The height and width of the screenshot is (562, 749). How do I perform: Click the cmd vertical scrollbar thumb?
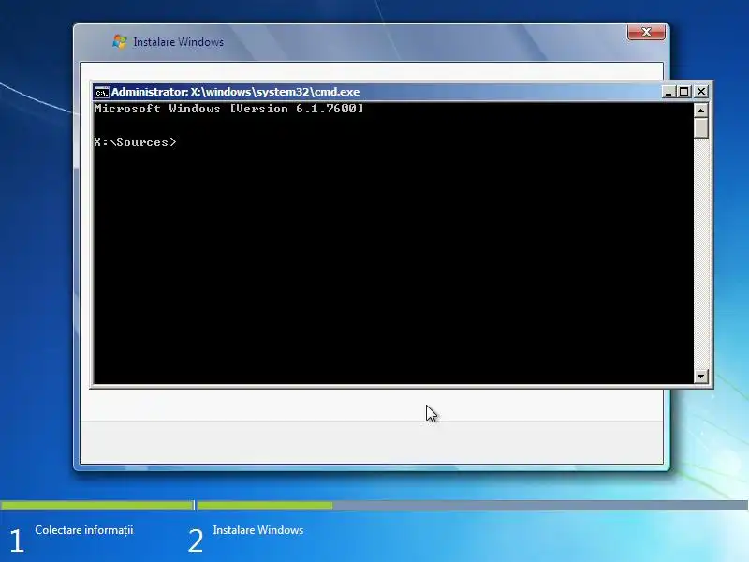(700, 128)
